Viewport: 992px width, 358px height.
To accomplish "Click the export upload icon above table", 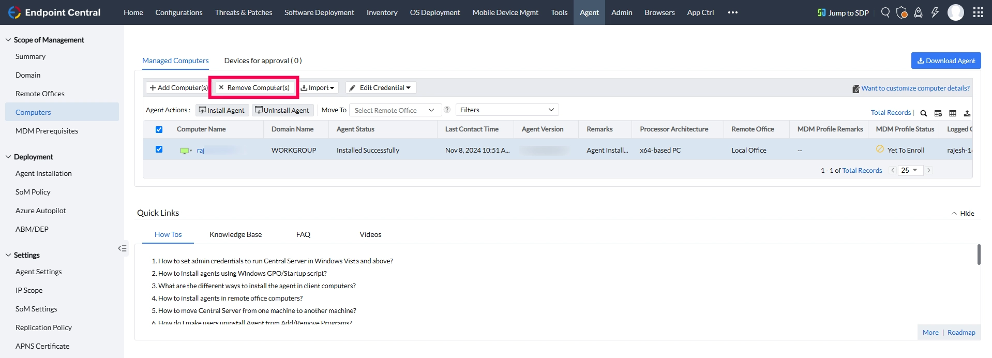I will pos(967,113).
